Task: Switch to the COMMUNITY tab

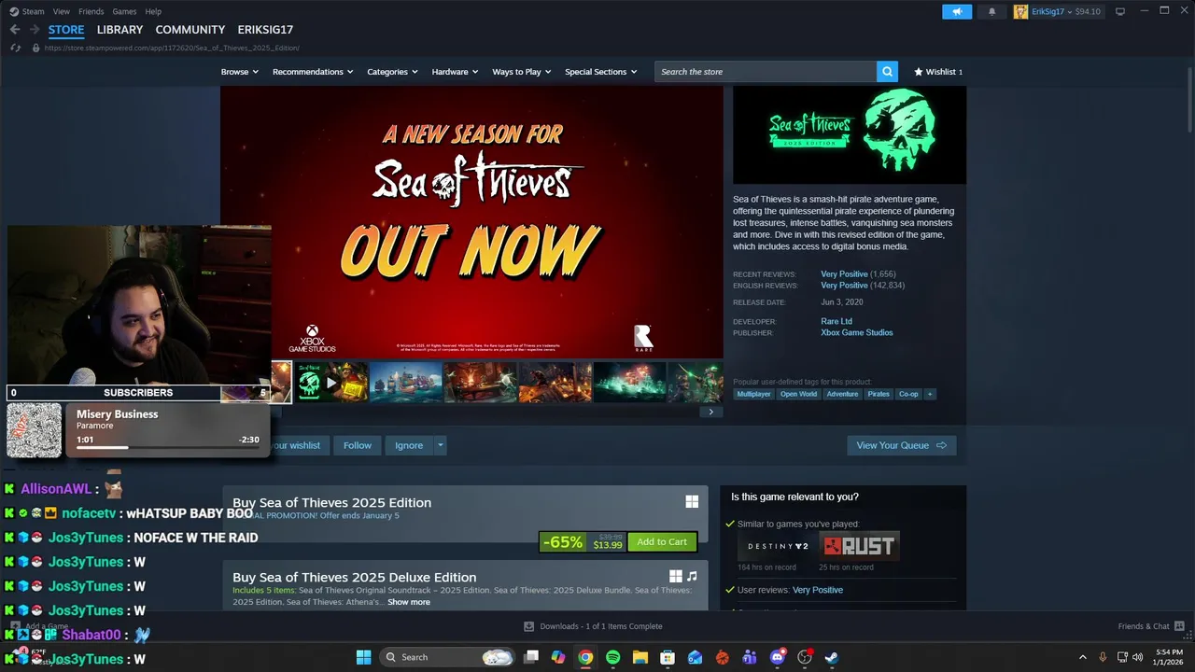Action: (x=190, y=30)
